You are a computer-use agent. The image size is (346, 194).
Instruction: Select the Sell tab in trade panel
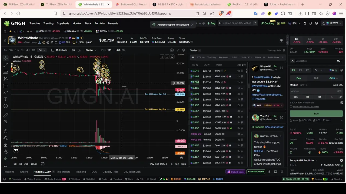[316, 78]
